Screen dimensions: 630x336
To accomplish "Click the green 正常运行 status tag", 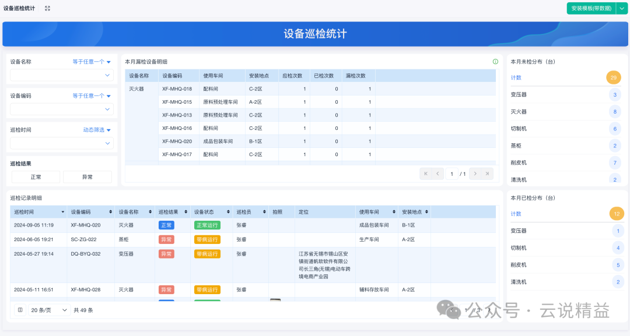I will pyautogui.click(x=207, y=225).
